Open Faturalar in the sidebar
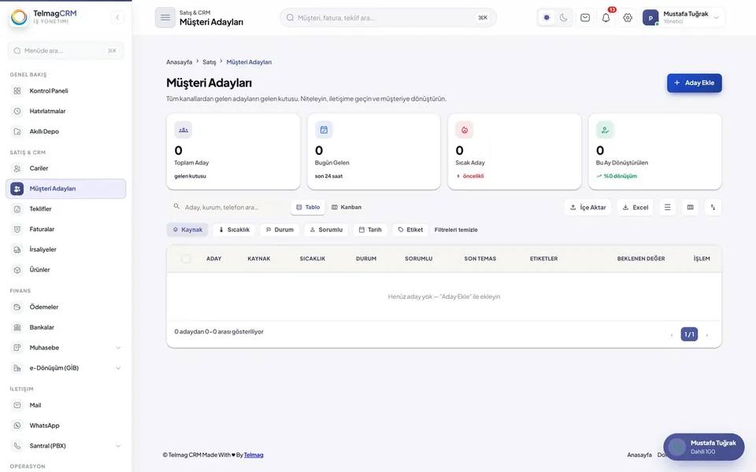This screenshot has height=472, width=756. 65,229
